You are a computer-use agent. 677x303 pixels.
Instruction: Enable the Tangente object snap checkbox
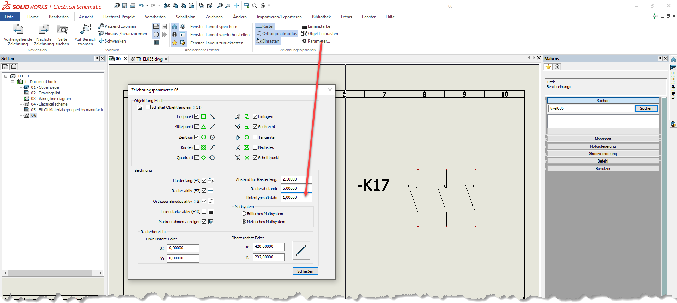[255, 137]
